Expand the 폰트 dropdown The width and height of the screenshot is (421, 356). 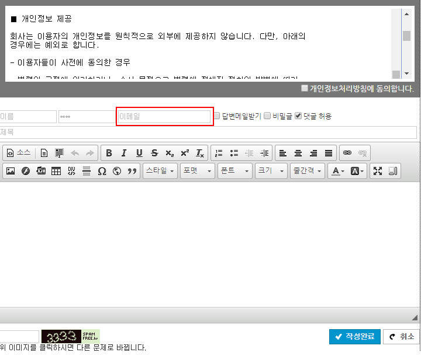(234, 171)
